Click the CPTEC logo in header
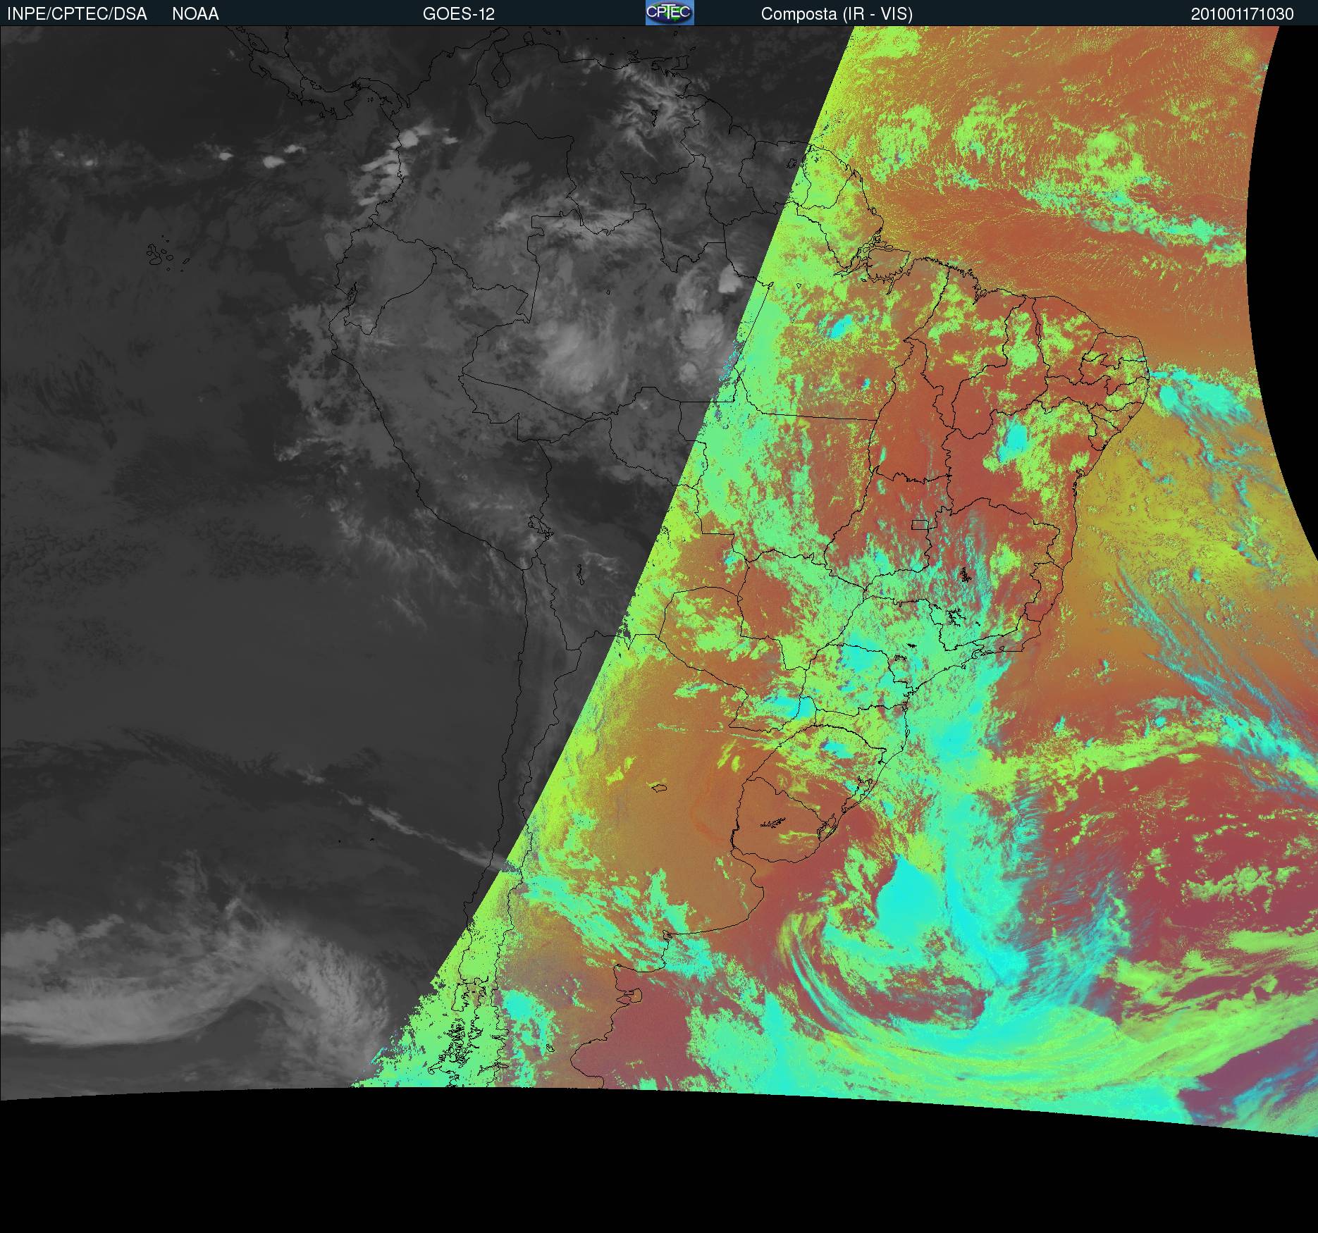 click(x=670, y=13)
